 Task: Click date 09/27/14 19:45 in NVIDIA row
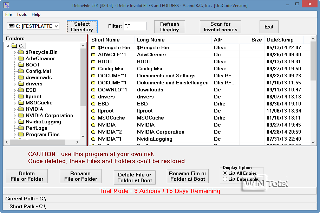tap(284, 125)
